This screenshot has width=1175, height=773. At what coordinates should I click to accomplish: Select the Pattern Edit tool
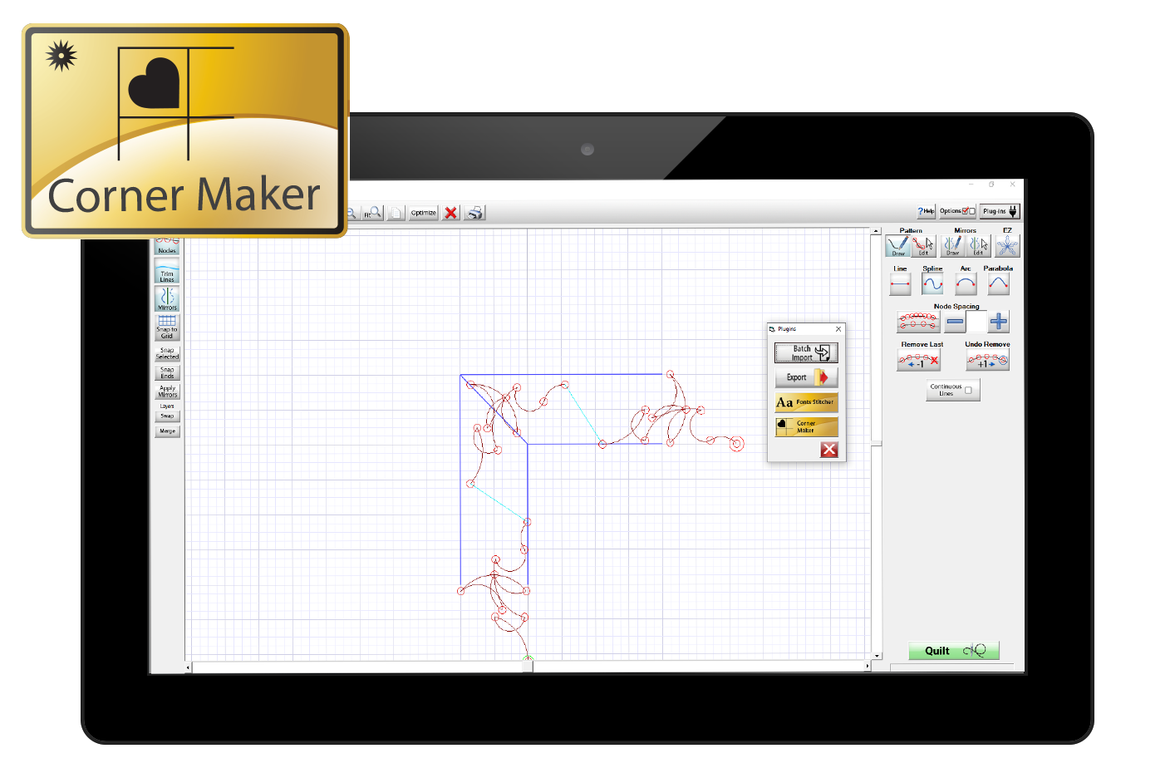924,246
